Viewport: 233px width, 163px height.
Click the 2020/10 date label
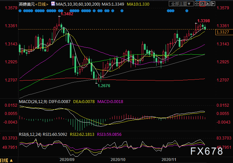tap(118, 160)
